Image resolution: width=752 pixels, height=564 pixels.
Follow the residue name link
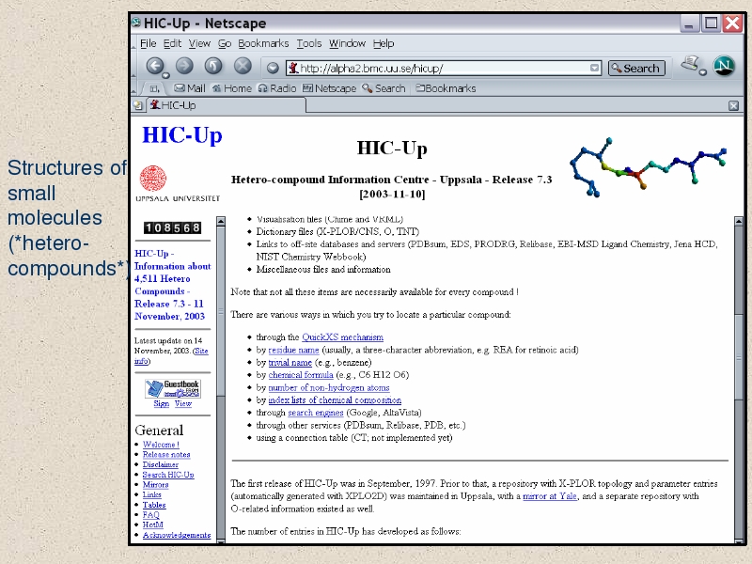(x=293, y=350)
